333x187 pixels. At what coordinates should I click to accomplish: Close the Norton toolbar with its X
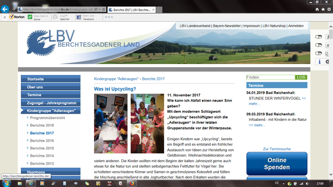(x=5, y=17)
